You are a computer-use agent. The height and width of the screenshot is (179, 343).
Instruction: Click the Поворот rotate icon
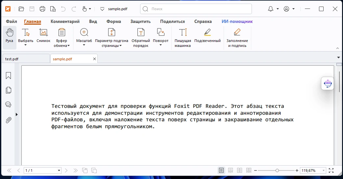160,33
